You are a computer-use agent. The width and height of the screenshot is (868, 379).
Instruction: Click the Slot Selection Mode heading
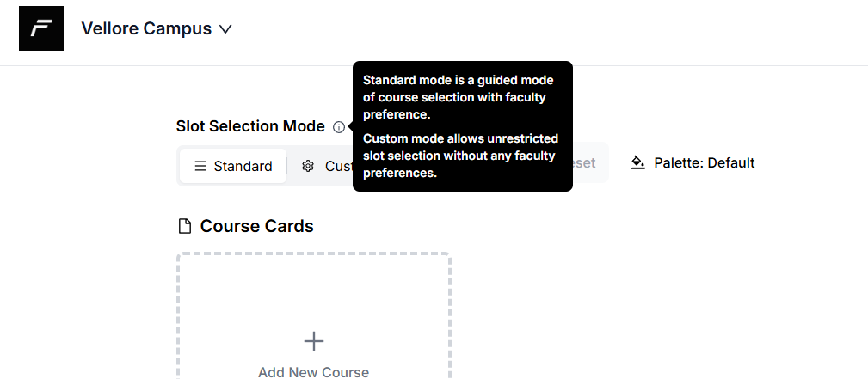point(250,126)
